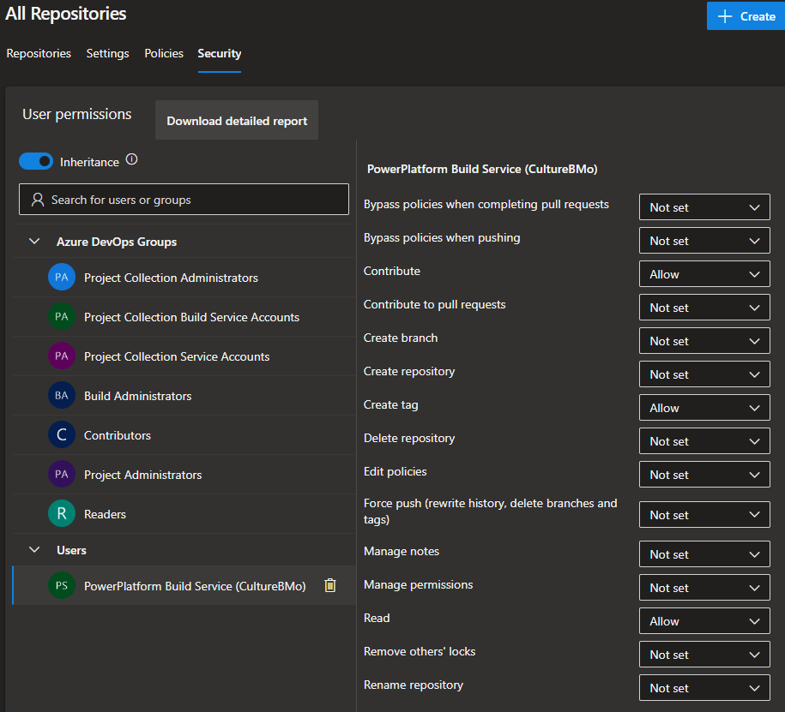This screenshot has width=785, height=712.
Task: Show Inheritance info tooltip icon
Action: [131, 159]
